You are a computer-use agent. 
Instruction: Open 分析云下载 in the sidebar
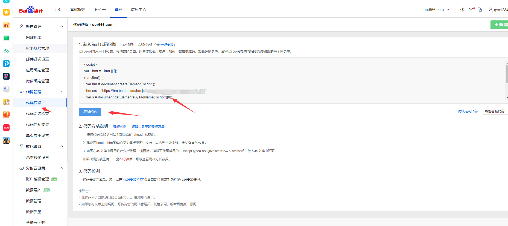36,223
